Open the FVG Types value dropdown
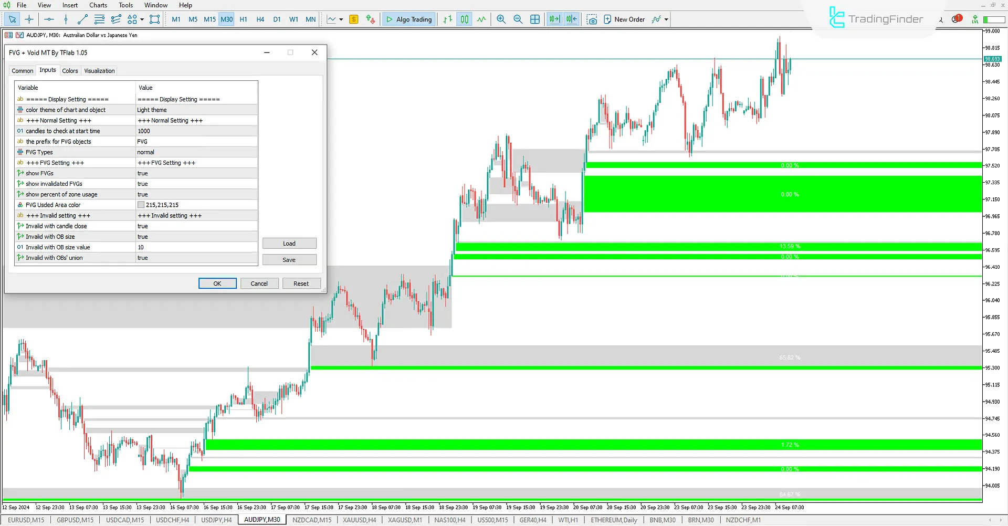 coord(196,152)
